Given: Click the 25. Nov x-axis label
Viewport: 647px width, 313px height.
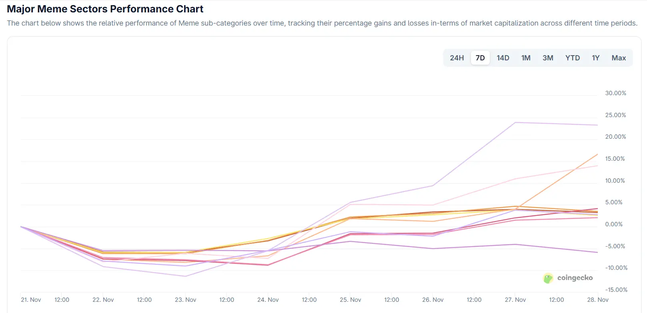Looking at the screenshot, I should point(350,300).
